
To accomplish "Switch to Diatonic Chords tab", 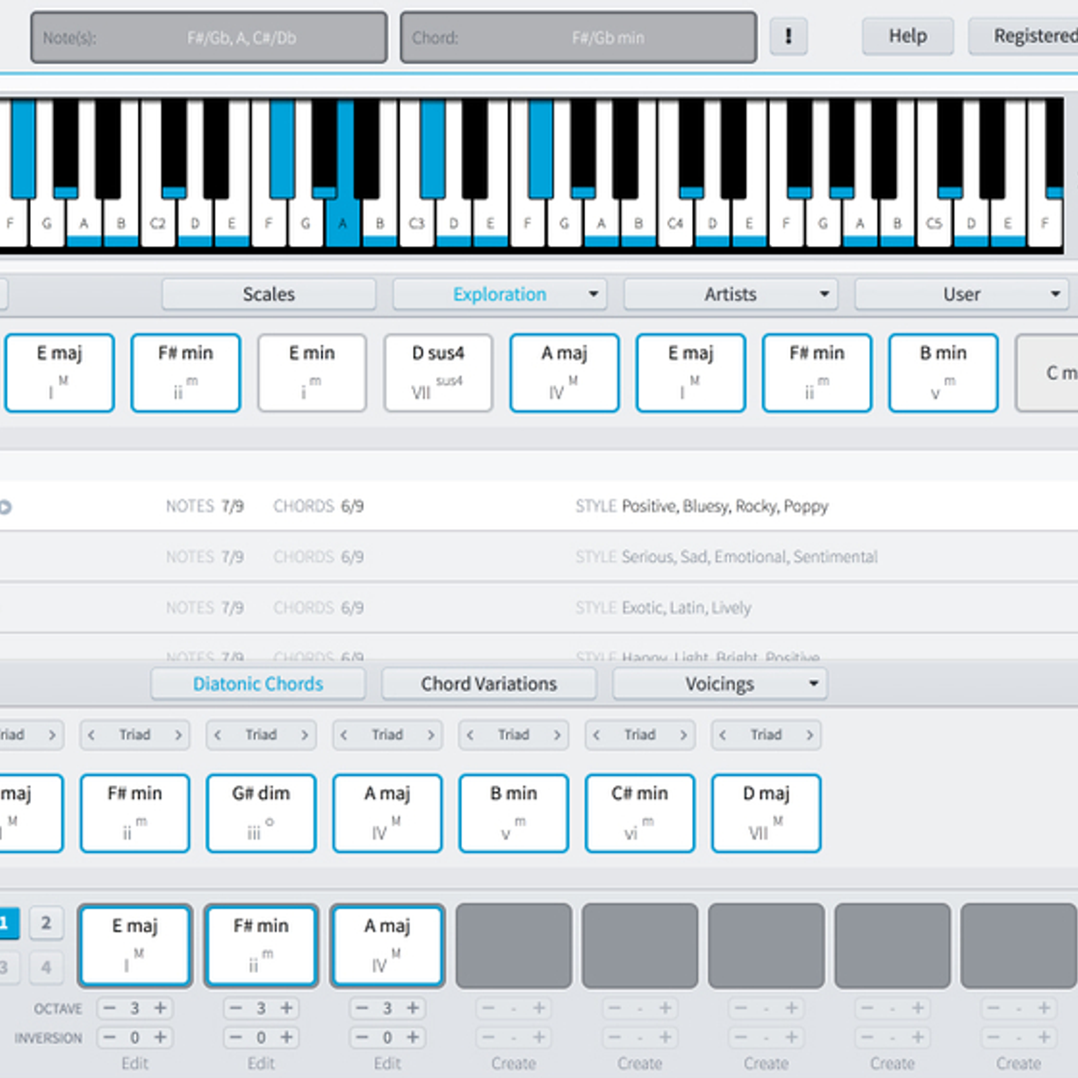I will 258,684.
